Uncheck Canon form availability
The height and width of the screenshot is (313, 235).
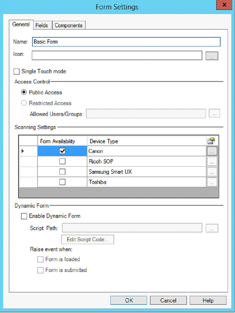coord(62,151)
